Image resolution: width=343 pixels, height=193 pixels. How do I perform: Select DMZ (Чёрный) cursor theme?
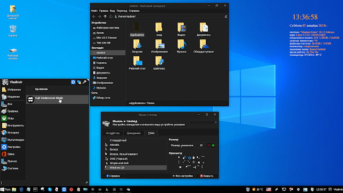136,159
